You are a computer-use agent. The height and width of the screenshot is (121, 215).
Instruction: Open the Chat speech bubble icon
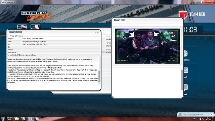point(186,87)
